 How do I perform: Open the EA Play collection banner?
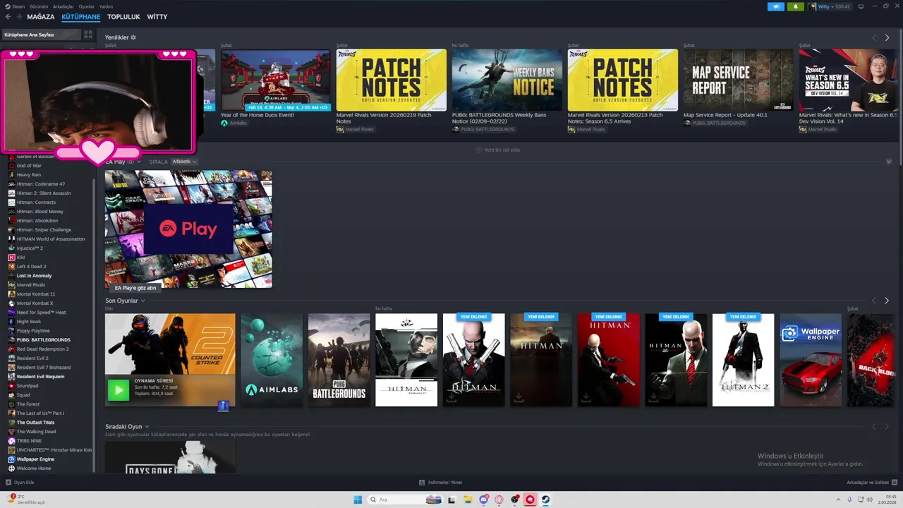coord(188,229)
